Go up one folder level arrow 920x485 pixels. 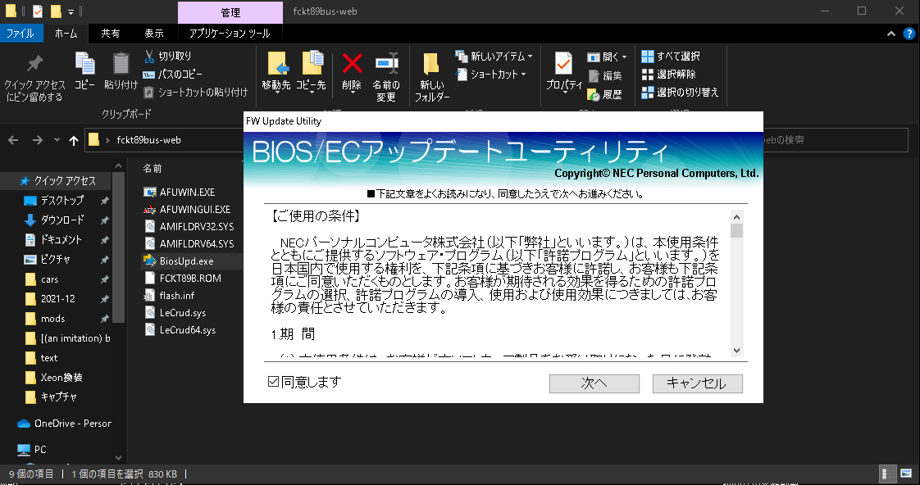73,140
